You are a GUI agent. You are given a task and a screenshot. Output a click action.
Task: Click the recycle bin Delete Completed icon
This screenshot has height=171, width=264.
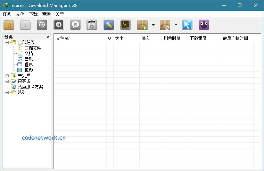pos(92,25)
